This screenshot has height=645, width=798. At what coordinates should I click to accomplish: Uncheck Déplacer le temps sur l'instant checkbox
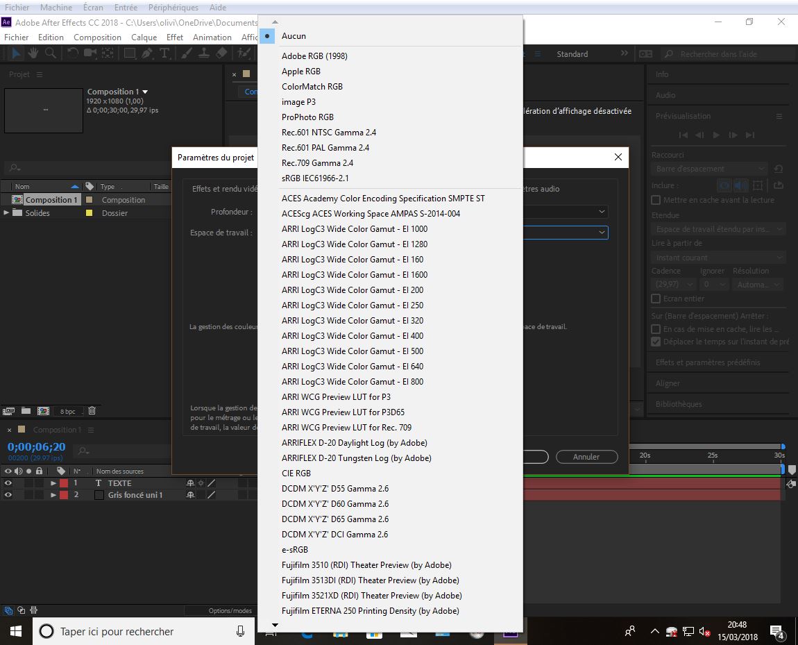pyautogui.click(x=656, y=342)
